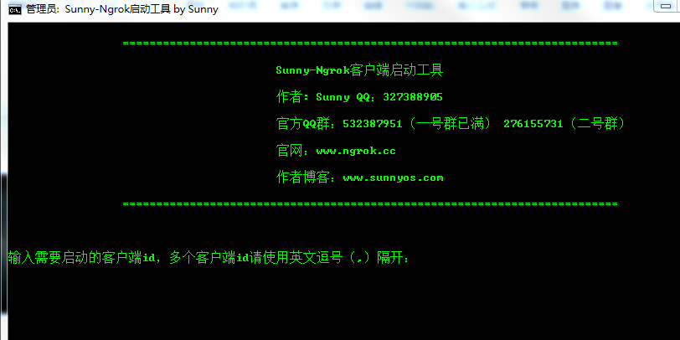The height and width of the screenshot is (340, 680).
Task: Click the website text www.ngrok.cc
Action: (356, 152)
